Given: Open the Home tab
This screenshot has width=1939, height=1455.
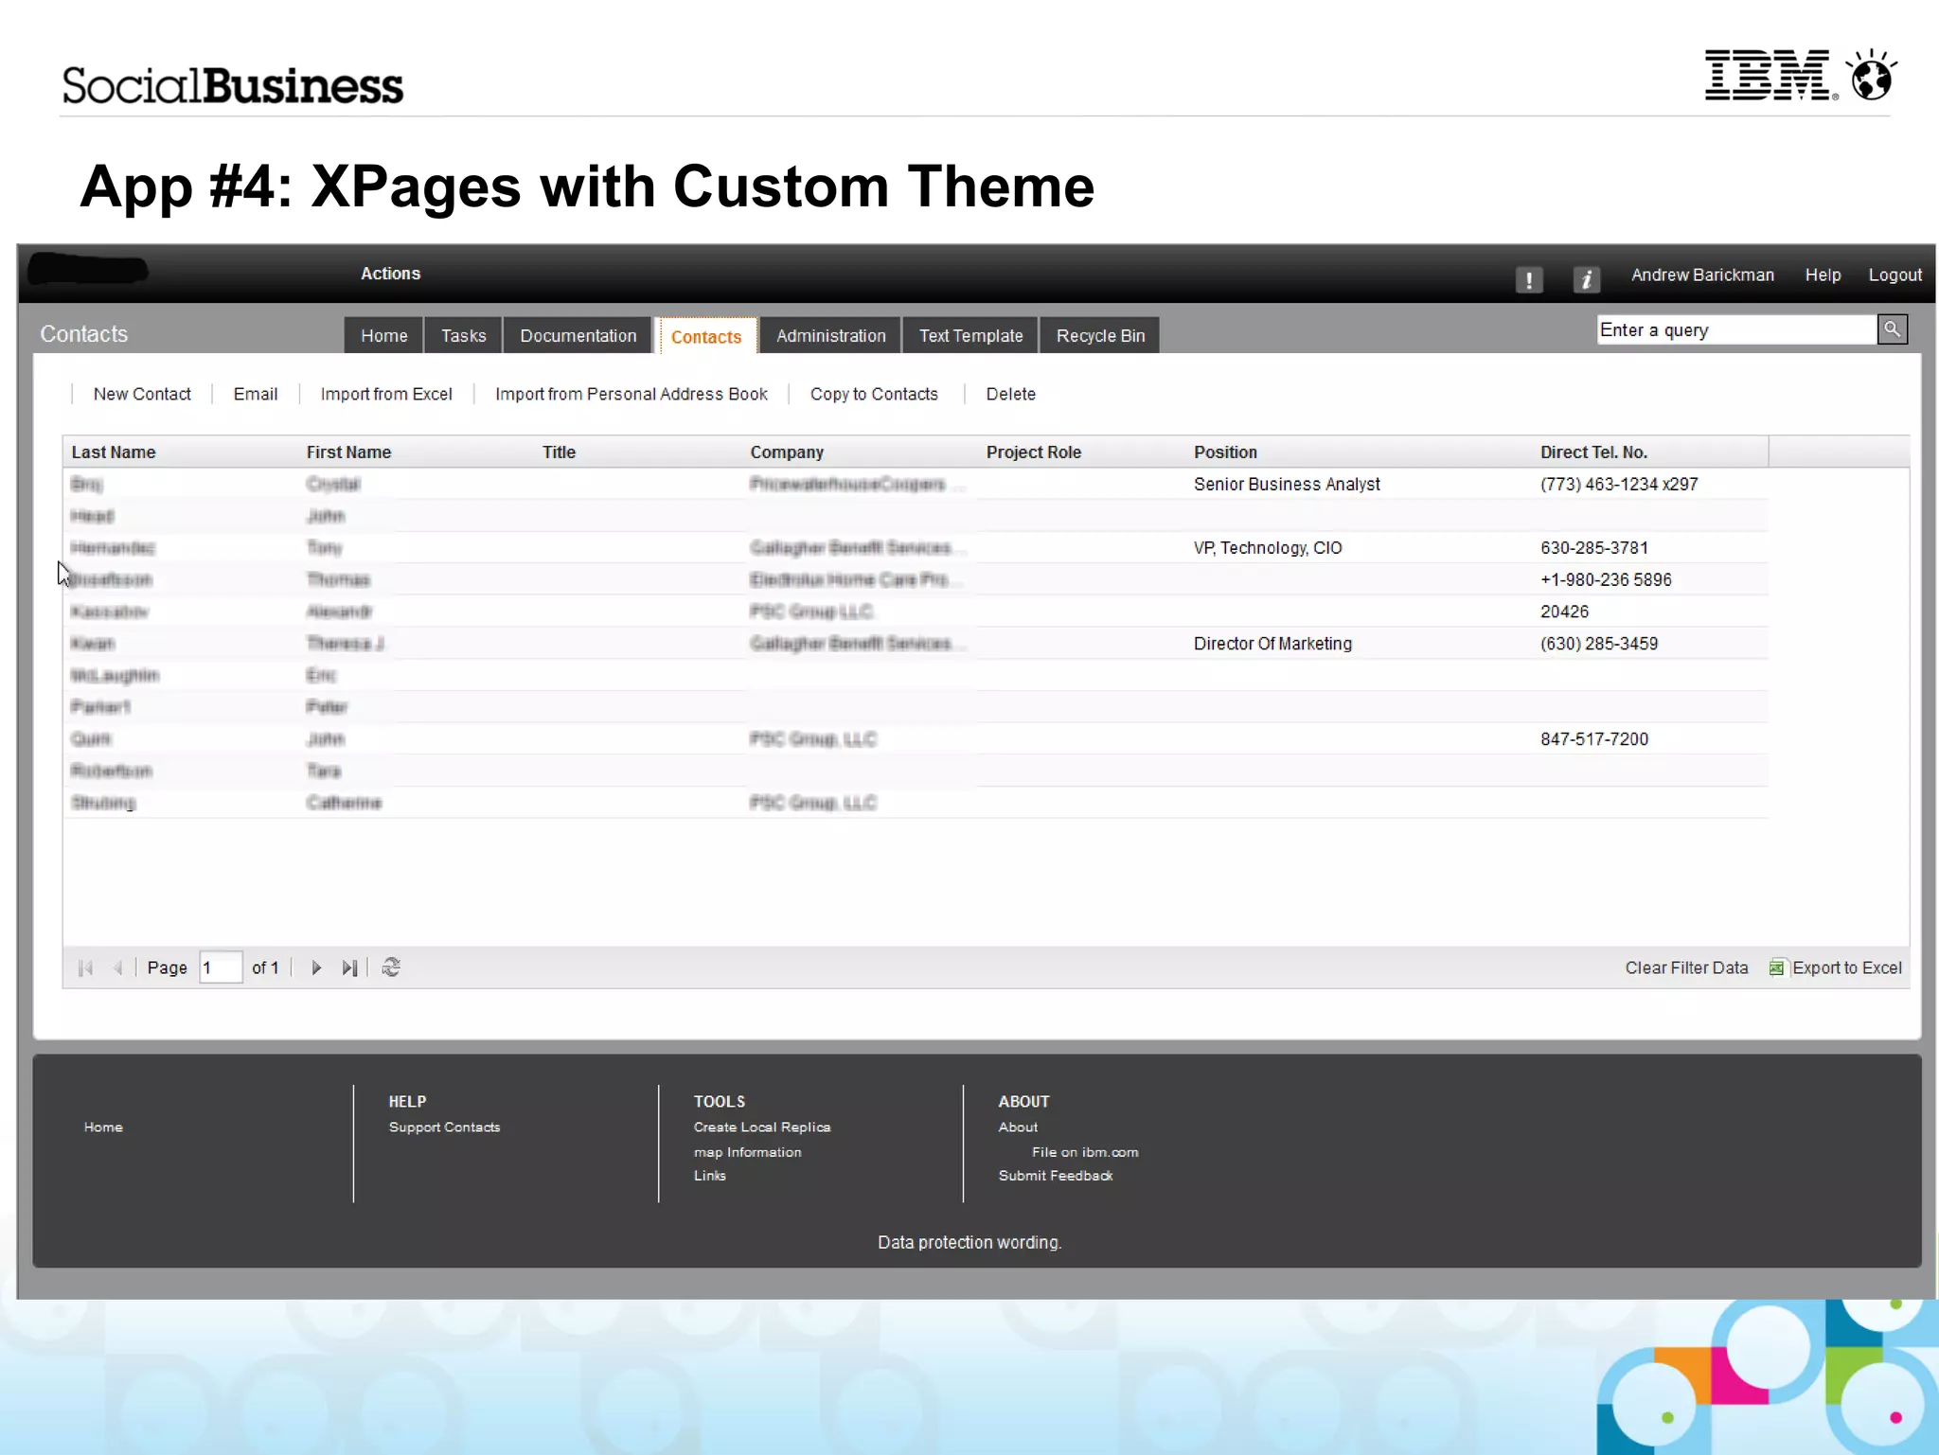Looking at the screenshot, I should [383, 335].
